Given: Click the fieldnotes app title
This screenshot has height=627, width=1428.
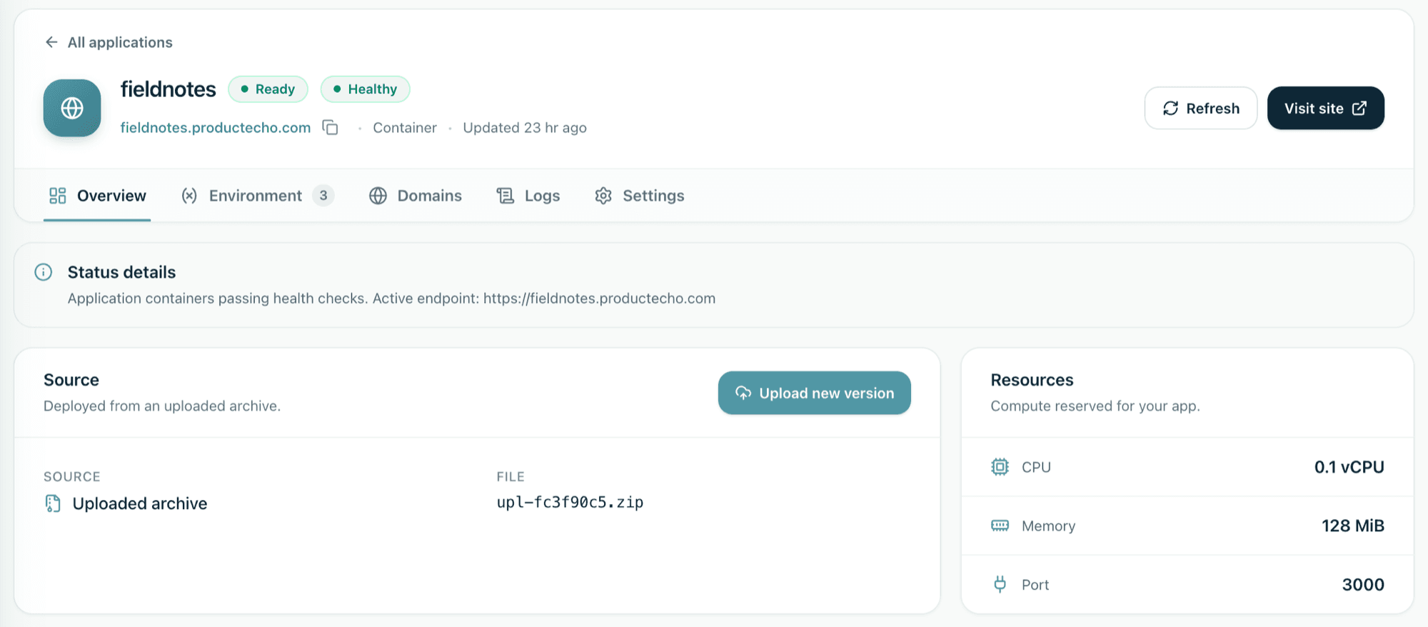Looking at the screenshot, I should click(168, 89).
